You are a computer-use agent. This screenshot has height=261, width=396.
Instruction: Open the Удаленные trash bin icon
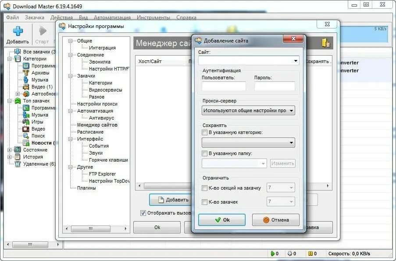click(18, 164)
